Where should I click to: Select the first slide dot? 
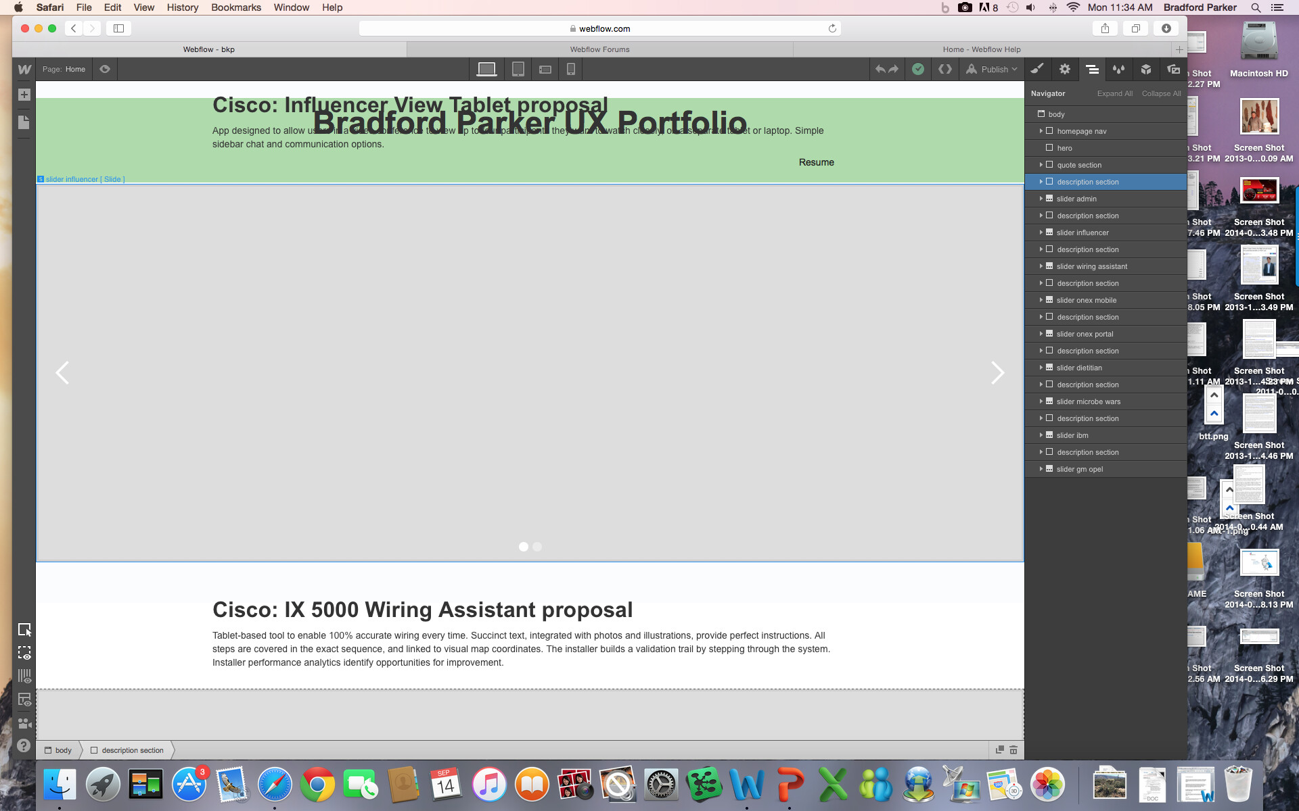[523, 547]
